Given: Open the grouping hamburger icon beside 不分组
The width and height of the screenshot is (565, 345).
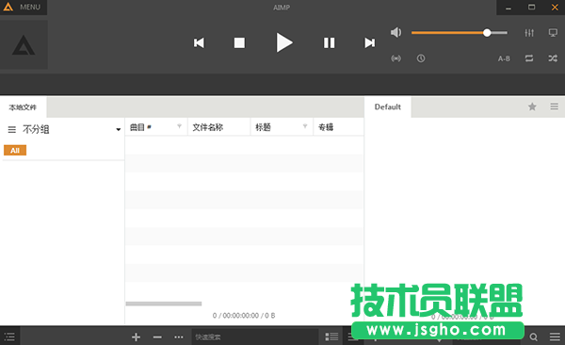Looking at the screenshot, I should pos(12,129).
